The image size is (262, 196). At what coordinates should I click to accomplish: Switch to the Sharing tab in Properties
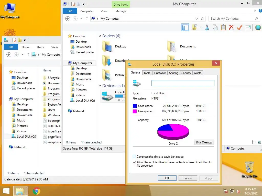pyautogui.click(x=174, y=73)
